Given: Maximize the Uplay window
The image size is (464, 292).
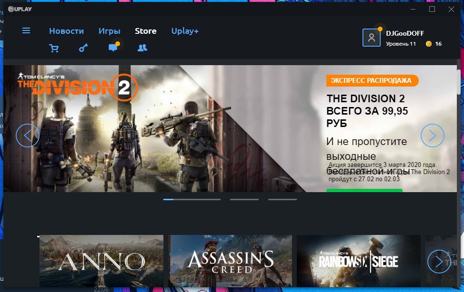Looking at the screenshot, I should tap(432, 9).
